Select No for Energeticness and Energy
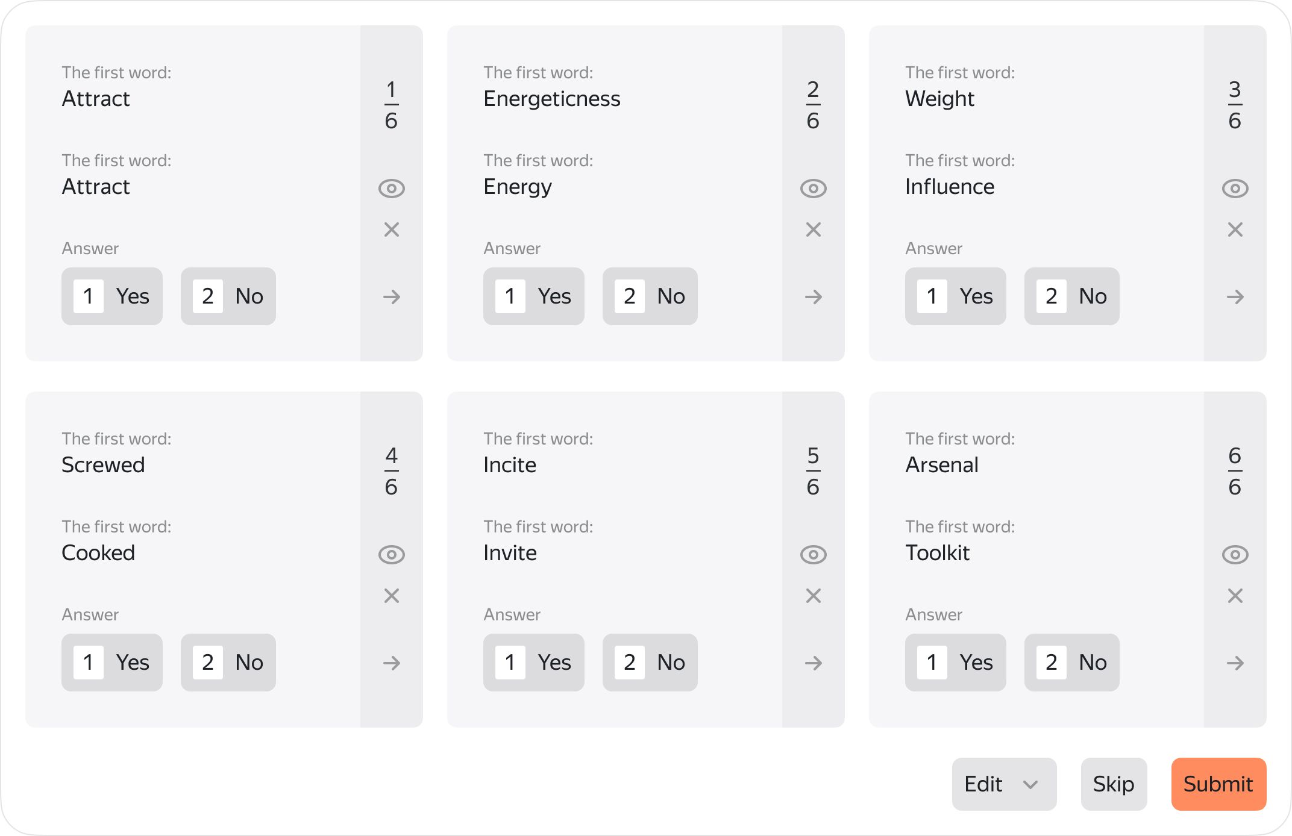 650,296
